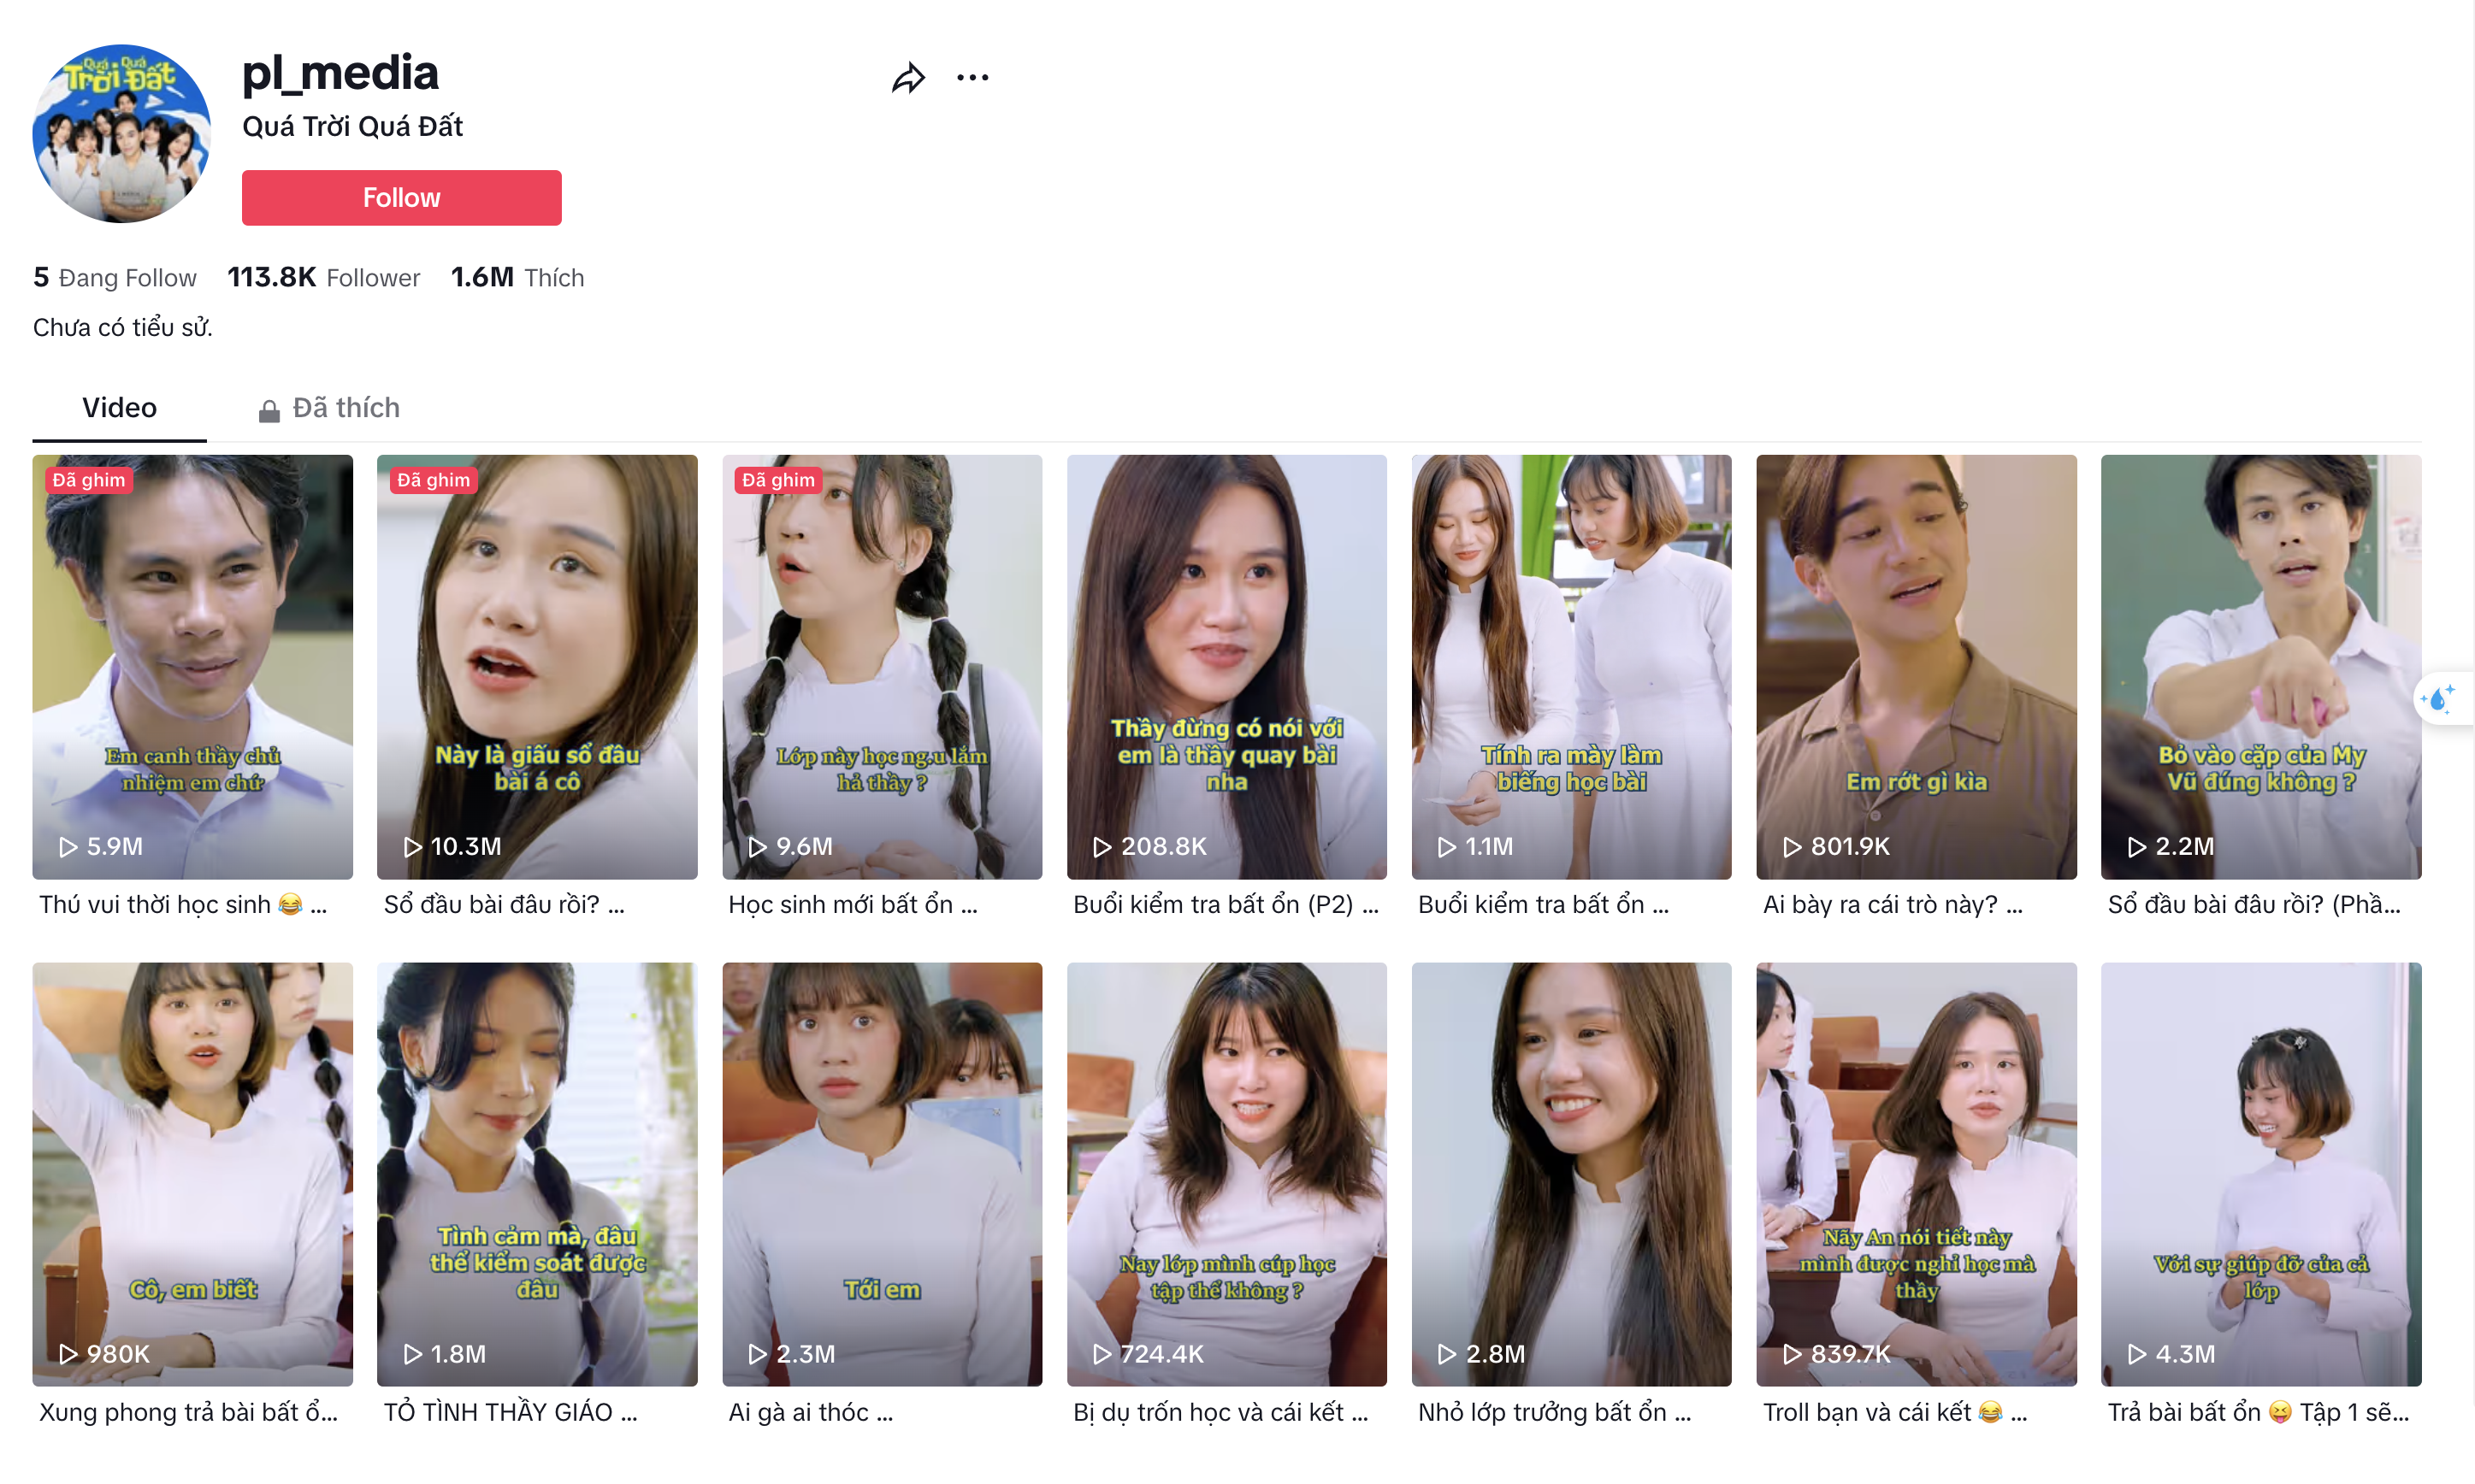
Task: Follow the pl_media account
Action: [x=401, y=197]
